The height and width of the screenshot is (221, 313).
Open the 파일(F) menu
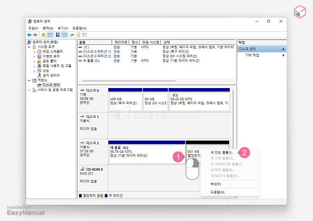[33, 28]
